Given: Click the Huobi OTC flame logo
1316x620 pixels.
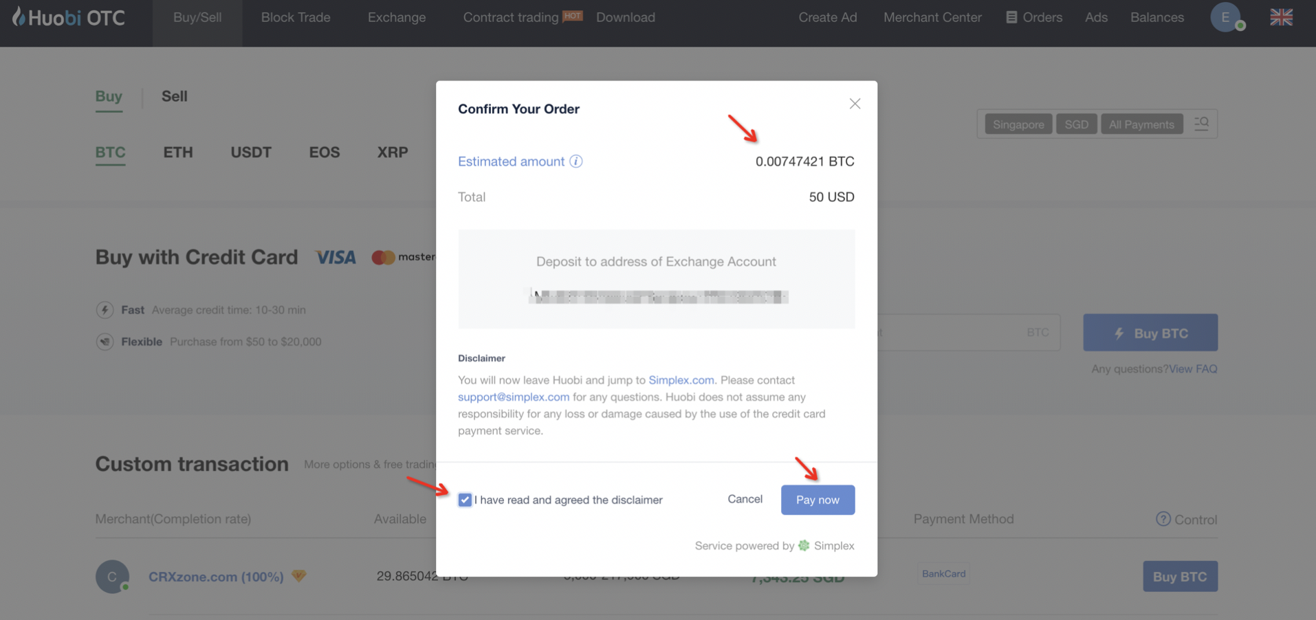Looking at the screenshot, I should tap(19, 16).
